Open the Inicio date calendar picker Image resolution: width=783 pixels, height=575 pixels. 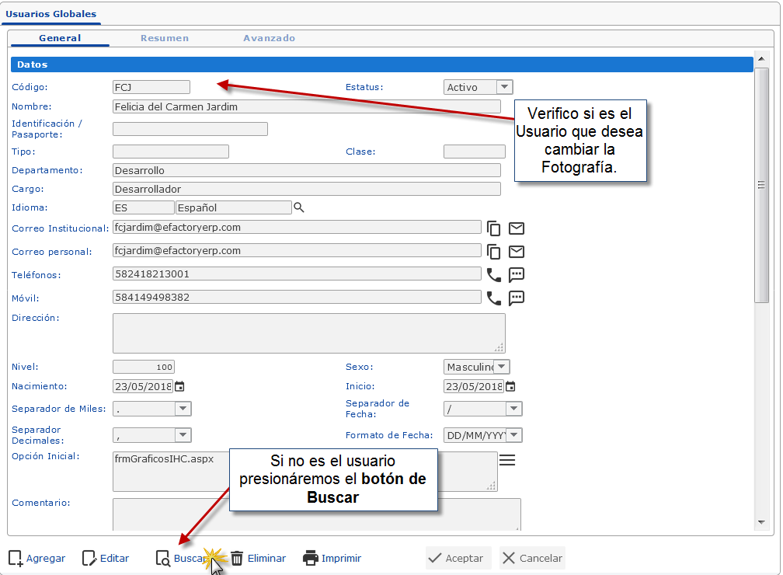[x=510, y=386]
